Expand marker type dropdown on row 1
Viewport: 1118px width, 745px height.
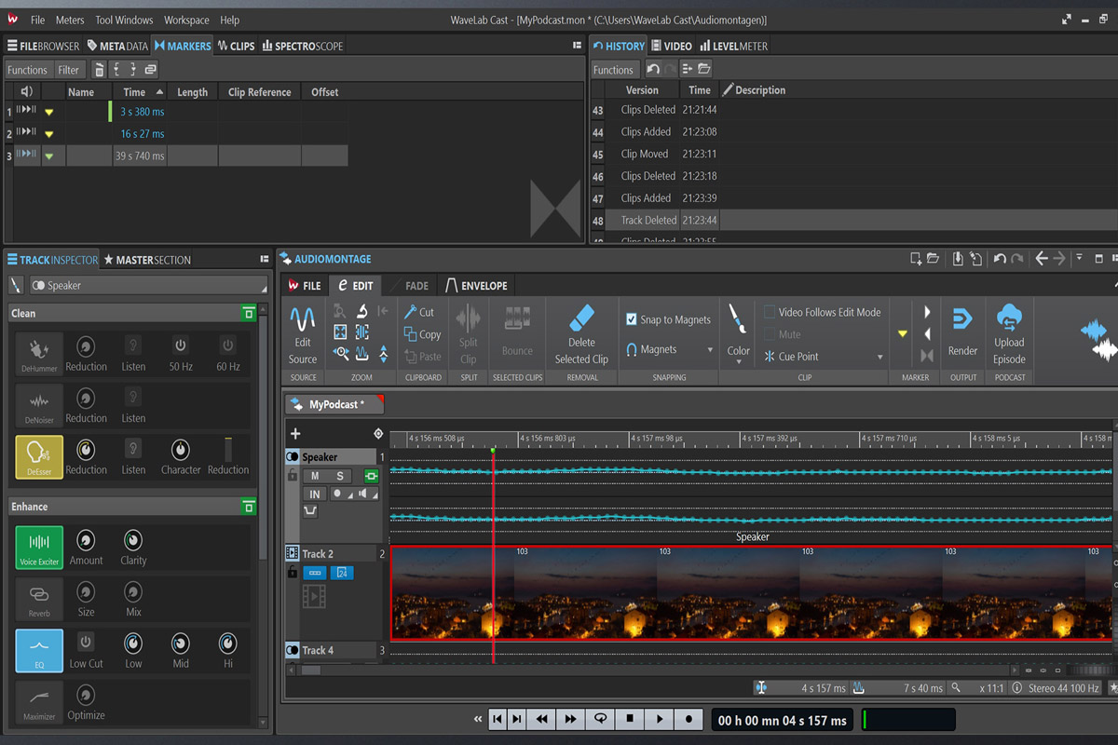(49, 112)
